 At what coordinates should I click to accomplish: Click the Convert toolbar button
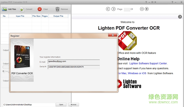coord(26,9)
